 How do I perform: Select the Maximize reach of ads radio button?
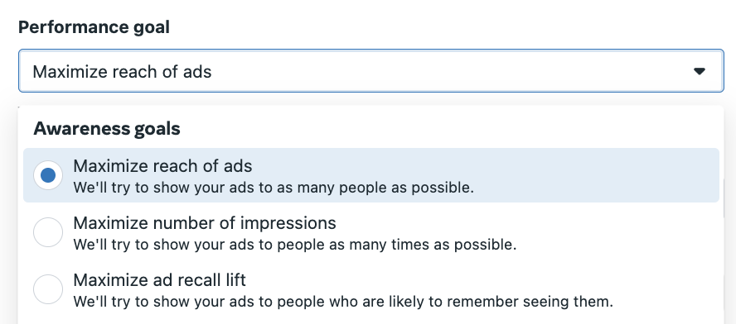point(48,175)
